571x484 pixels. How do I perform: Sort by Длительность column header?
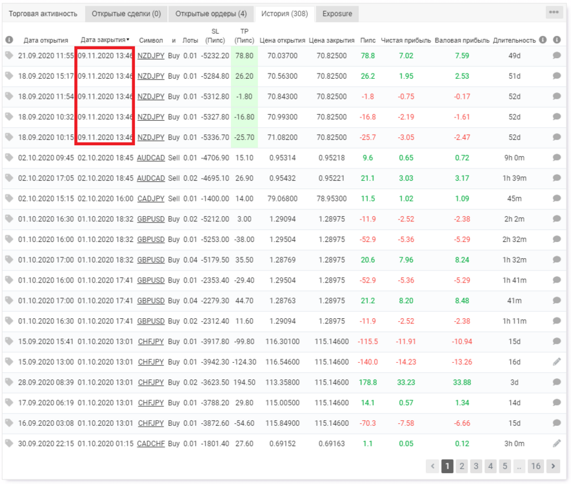(514, 41)
